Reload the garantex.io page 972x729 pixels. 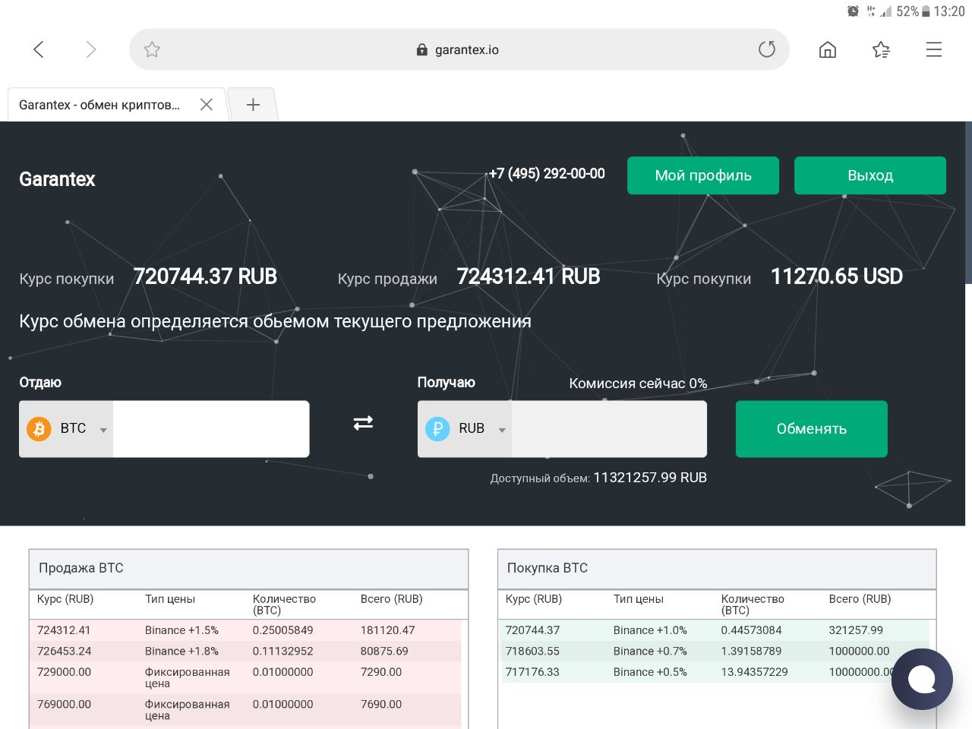tap(767, 49)
